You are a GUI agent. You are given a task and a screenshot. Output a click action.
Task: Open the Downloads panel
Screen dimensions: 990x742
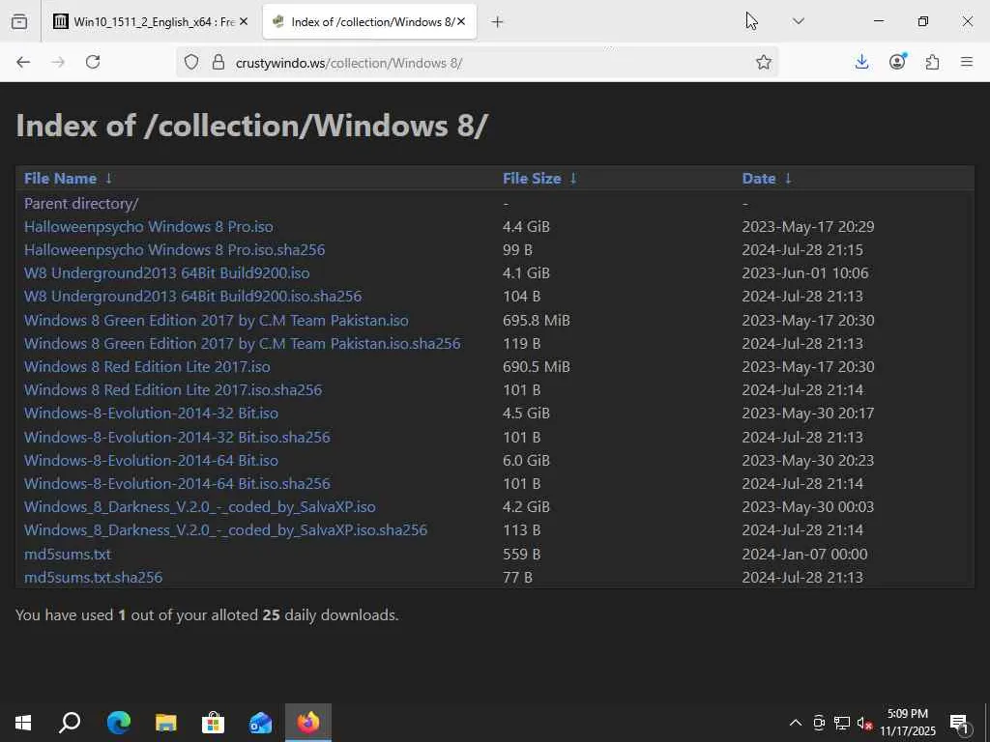point(861,62)
